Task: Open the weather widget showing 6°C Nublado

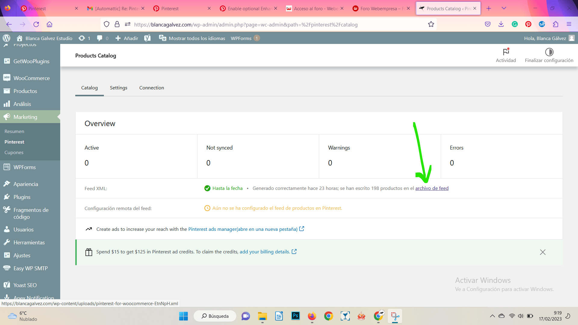Action: [23, 316]
